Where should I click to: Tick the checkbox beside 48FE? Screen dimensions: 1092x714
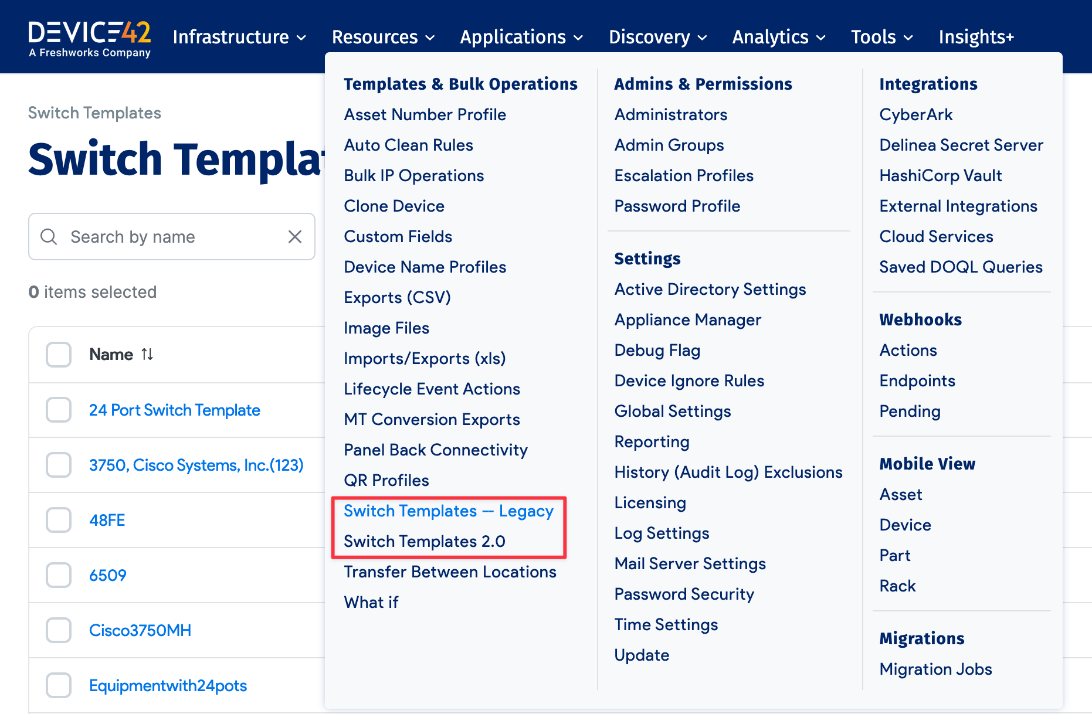(59, 520)
